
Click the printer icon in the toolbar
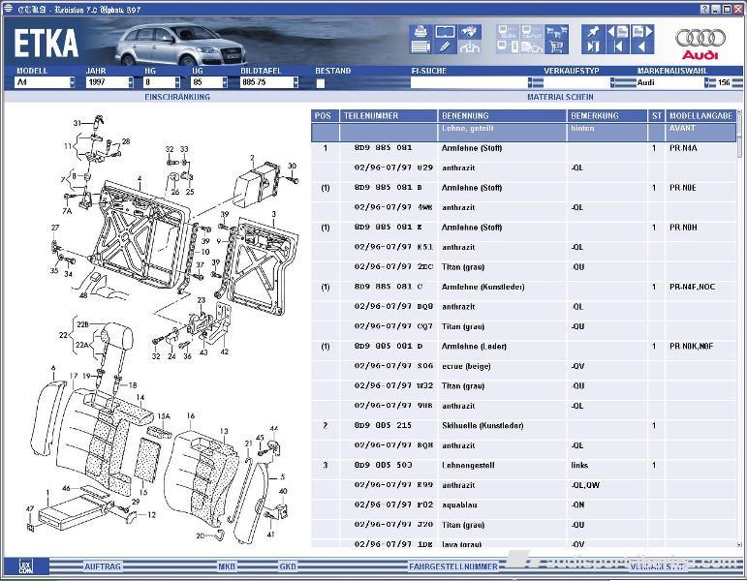click(420, 32)
